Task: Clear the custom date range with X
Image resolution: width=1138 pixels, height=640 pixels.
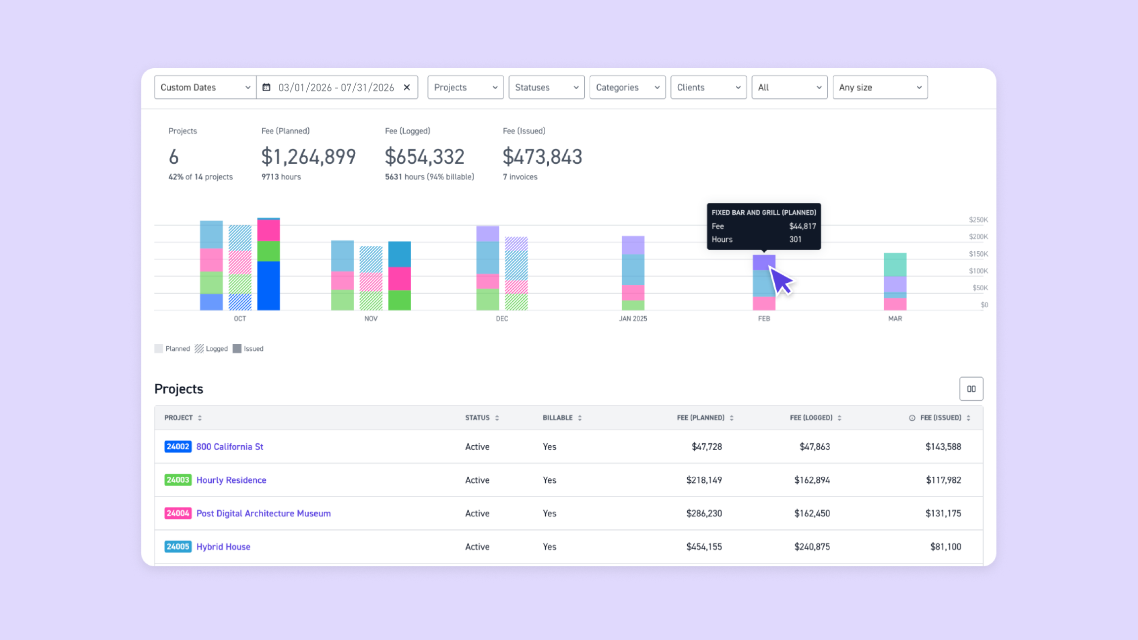Action: [x=407, y=88]
